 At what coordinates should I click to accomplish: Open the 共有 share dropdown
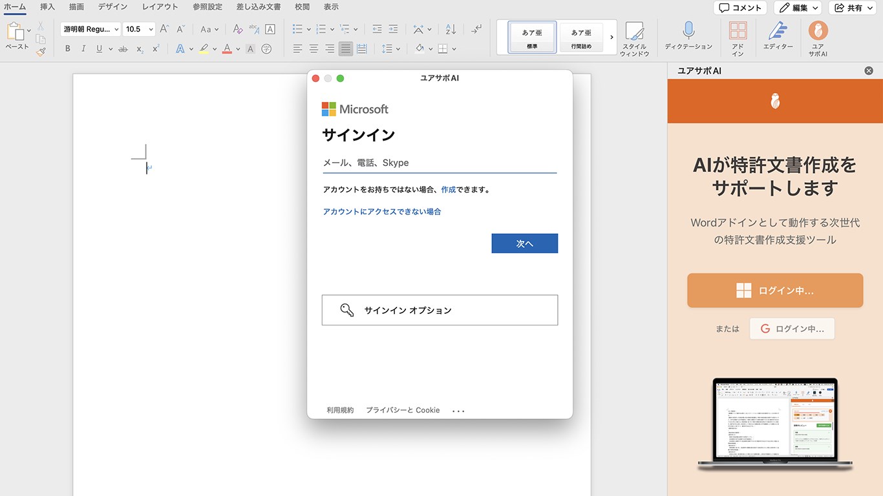[852, 8]
